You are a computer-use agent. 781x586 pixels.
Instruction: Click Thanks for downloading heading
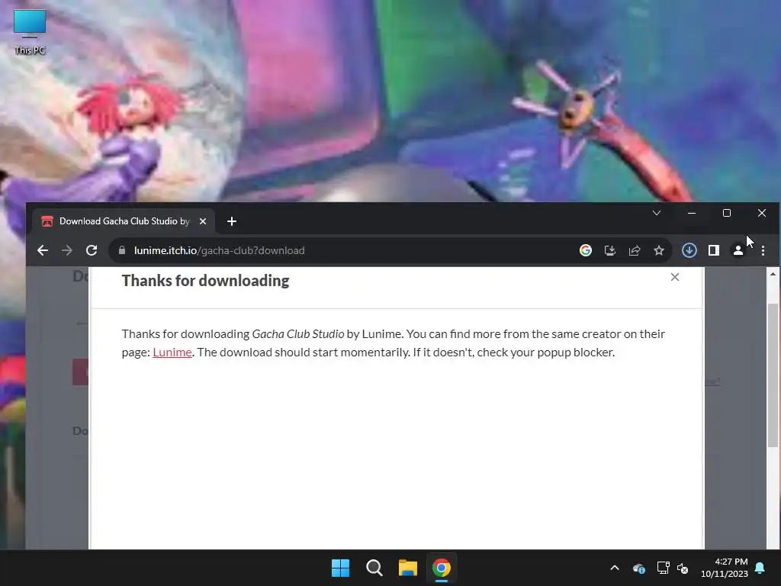[205, 281]
